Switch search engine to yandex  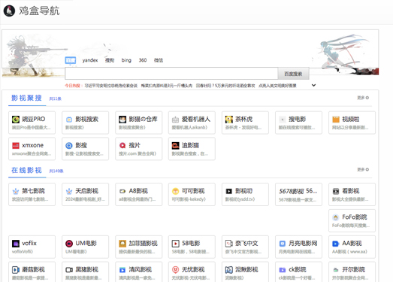(90, 60)
